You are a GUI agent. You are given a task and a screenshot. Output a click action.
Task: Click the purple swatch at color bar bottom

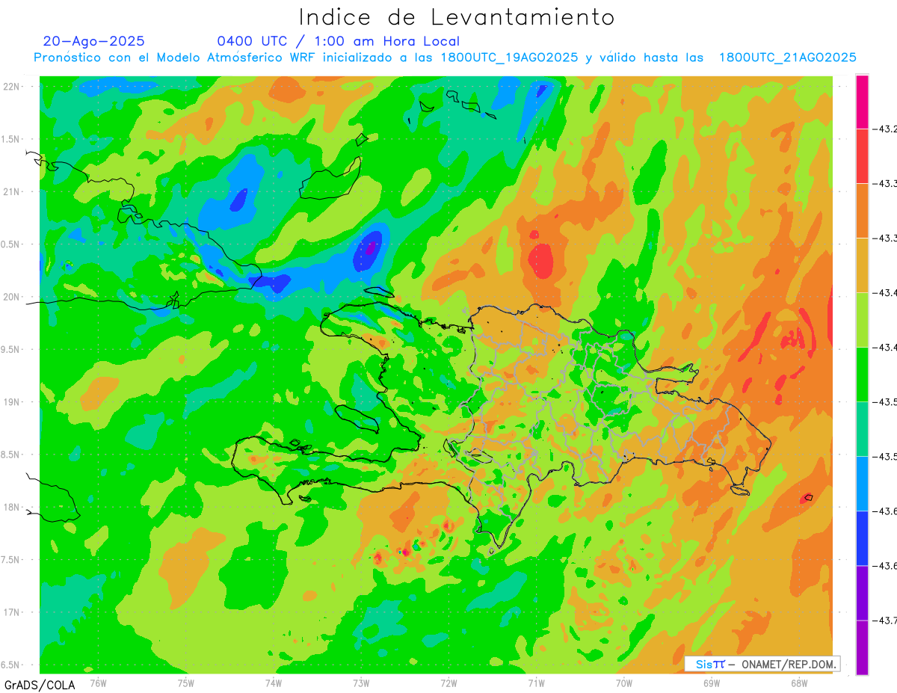(x=862, y=647)
